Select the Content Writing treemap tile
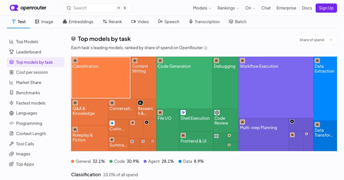Viewport: 344px width, 180px height. [144, 78]
